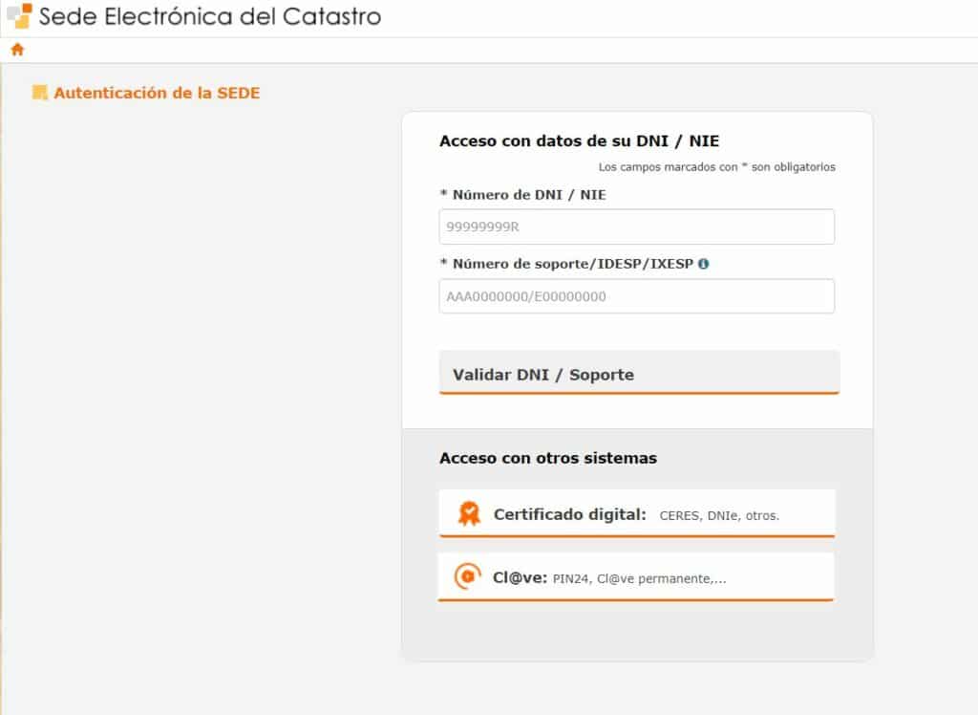Choose Cl@ve PIN24 access option

pyautogui.click(x=636, y=576)
